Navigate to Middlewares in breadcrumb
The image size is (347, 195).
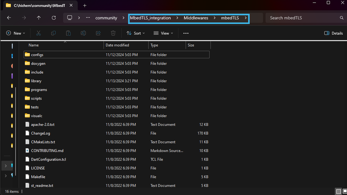tap(196, 18)
